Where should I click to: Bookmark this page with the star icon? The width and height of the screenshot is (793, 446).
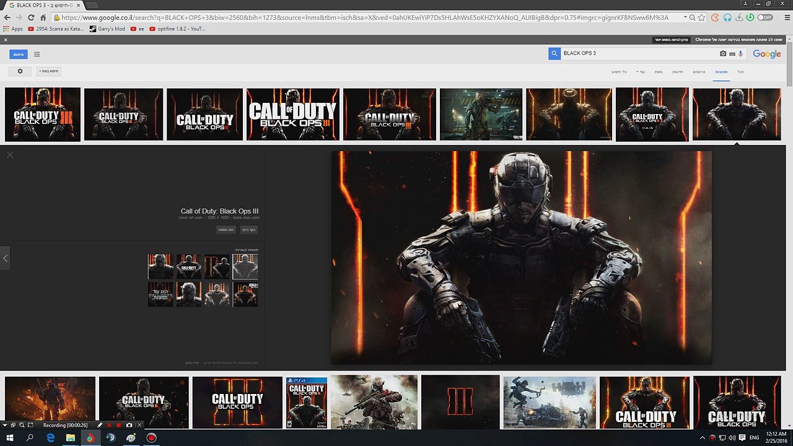tap(702, 18)
